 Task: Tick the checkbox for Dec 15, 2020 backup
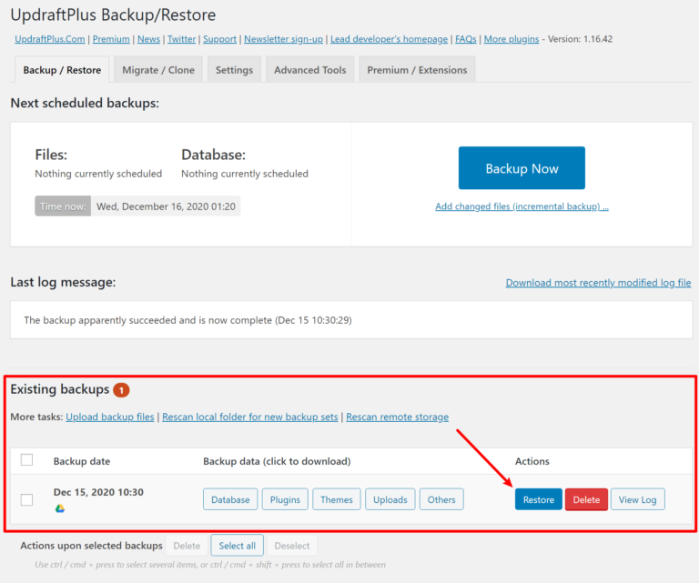tap(26, 499)
